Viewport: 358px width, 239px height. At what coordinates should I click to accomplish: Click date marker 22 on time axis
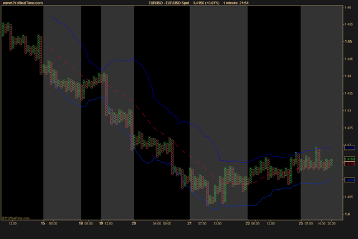[248, 223]
